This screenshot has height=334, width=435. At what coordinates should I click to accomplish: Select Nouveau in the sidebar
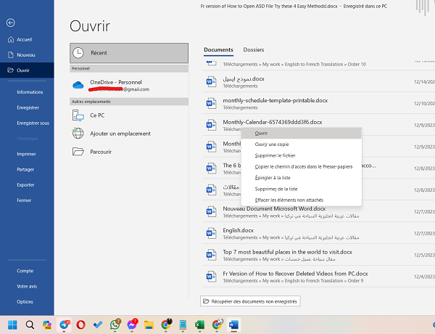point(27,54)
